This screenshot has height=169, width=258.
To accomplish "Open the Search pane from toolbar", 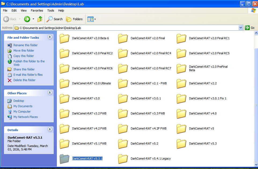I will click(55, 19).
